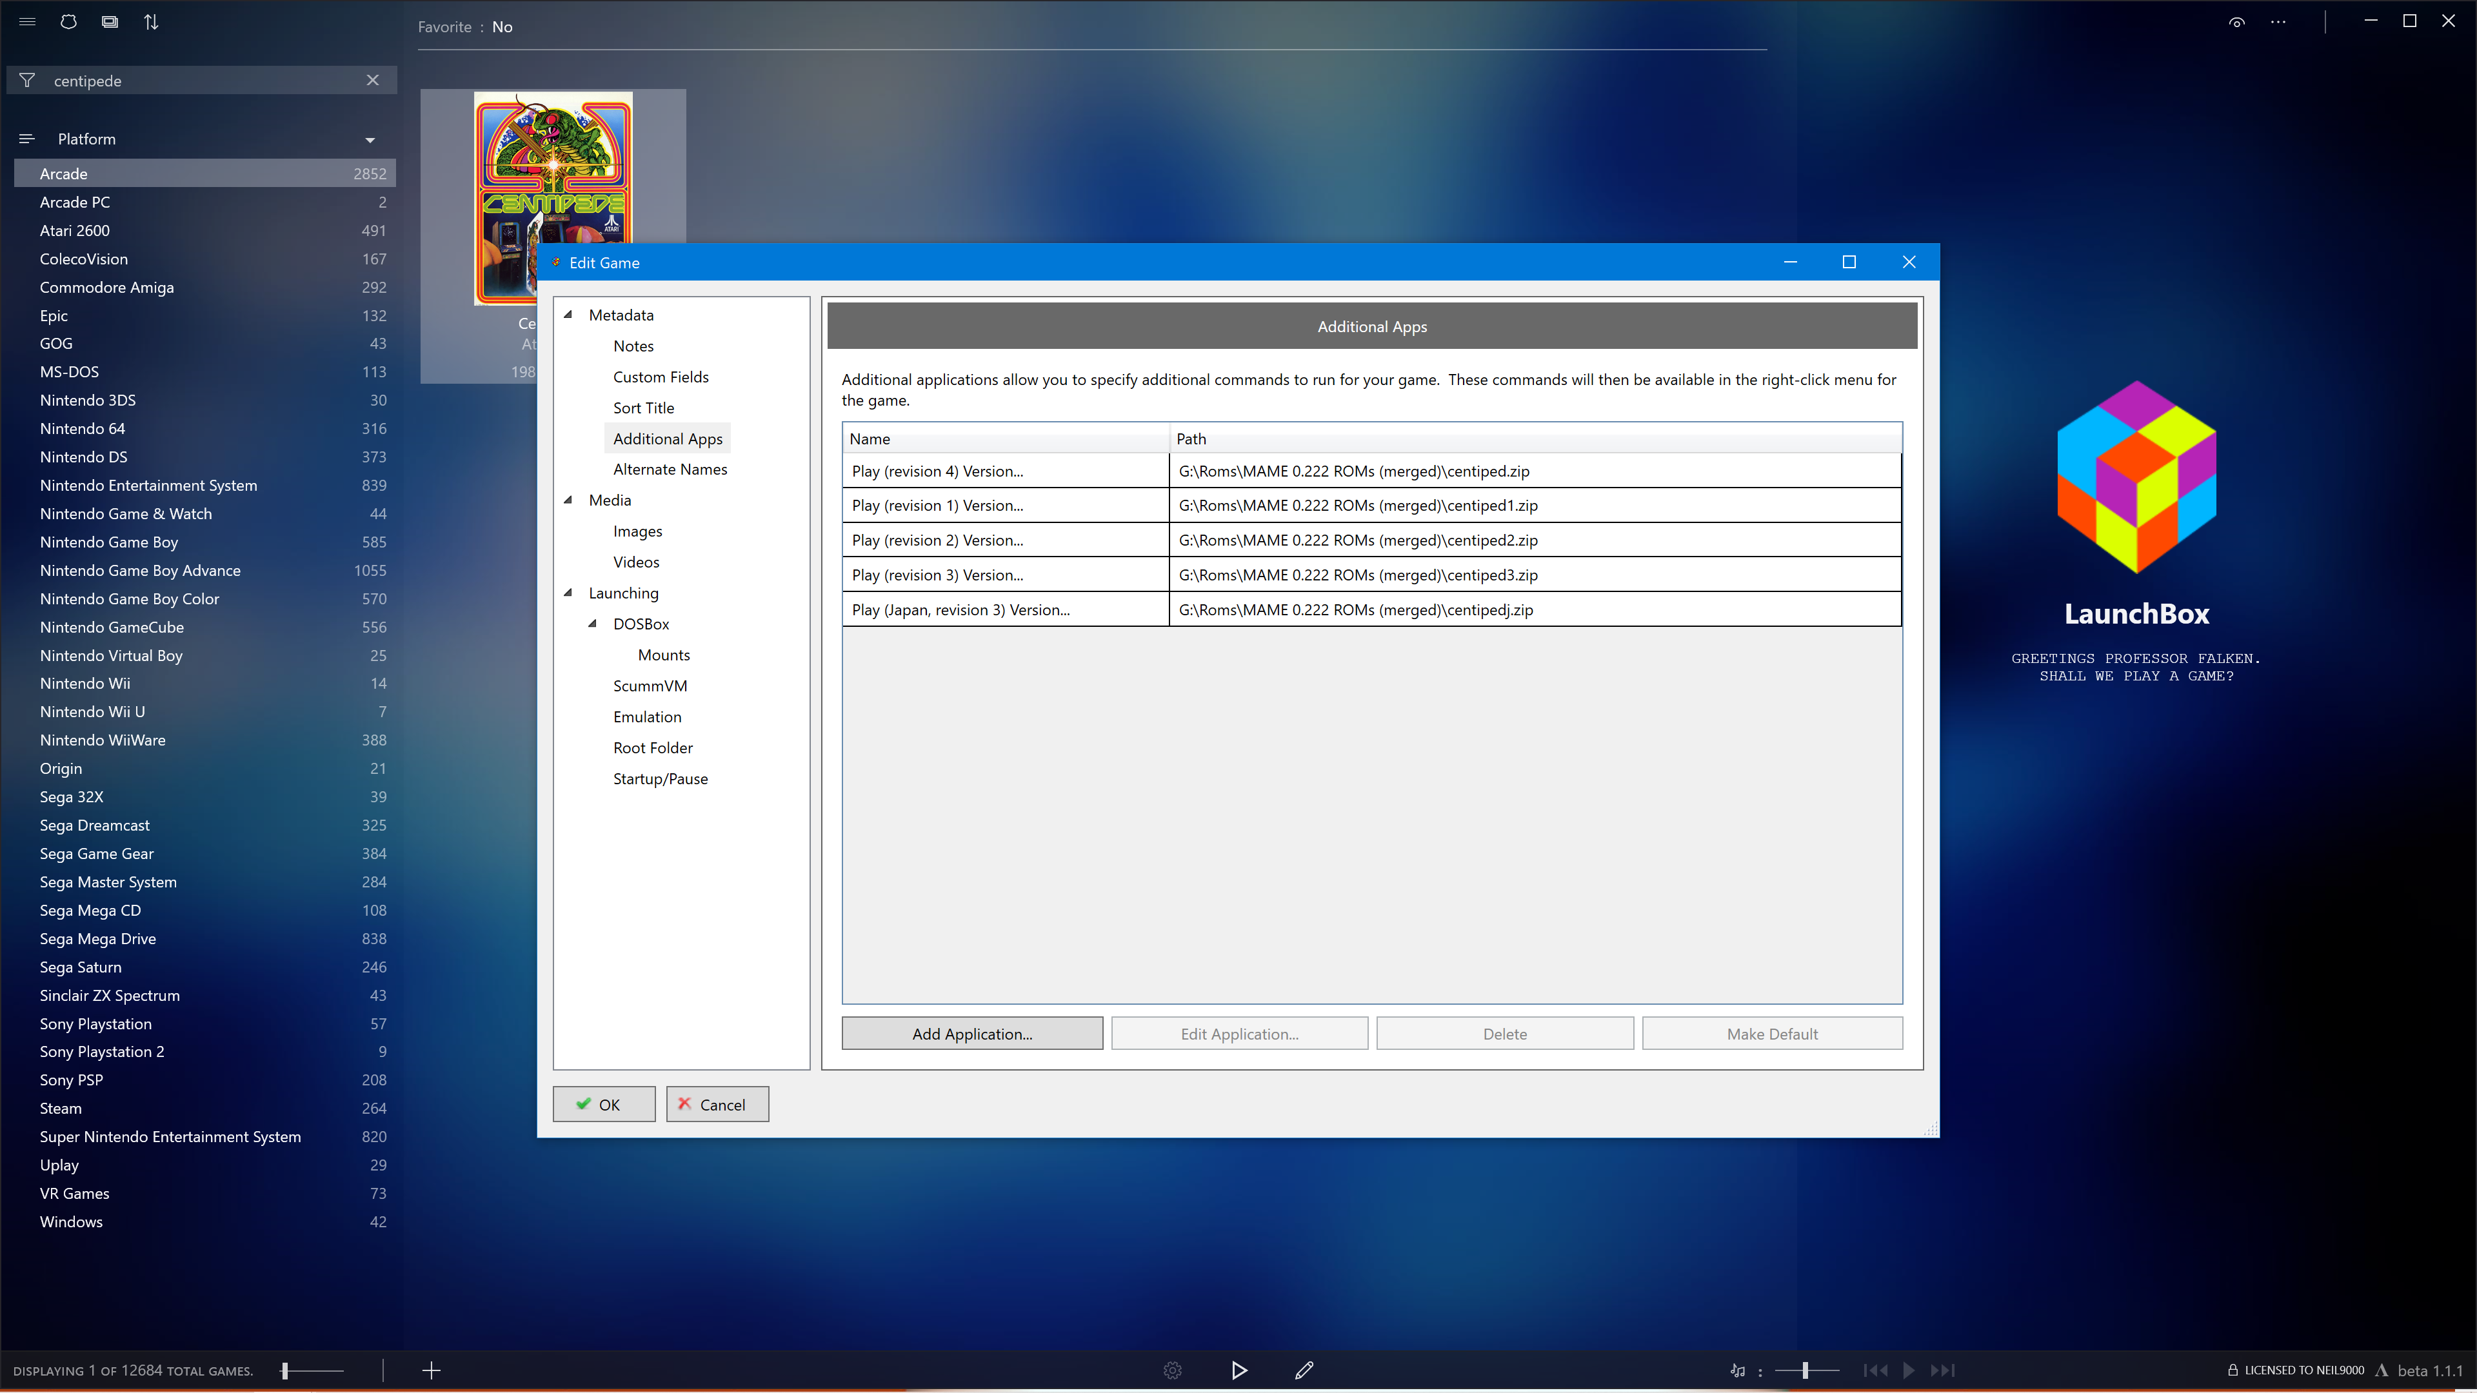Clear the centipede search filter
This screenshot has width=2477, height=1393.
373,80
